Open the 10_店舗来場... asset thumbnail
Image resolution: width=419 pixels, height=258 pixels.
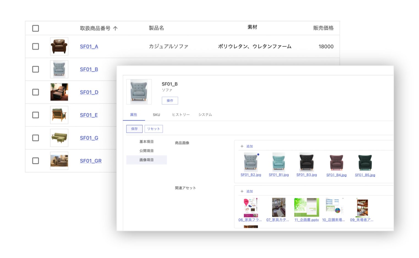click(x=334, y=206)
